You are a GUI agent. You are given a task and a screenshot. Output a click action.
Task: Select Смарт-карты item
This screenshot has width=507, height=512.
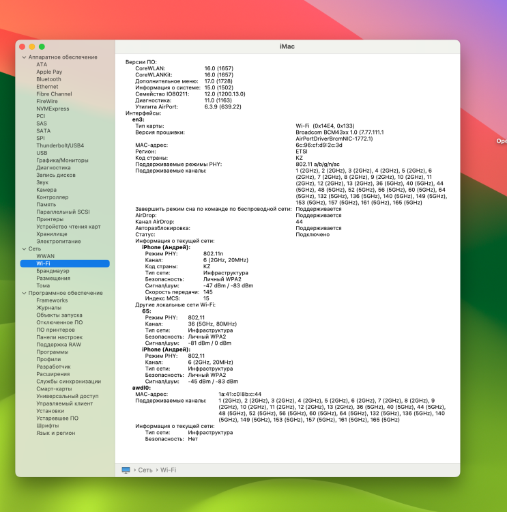tap(54, 389)
